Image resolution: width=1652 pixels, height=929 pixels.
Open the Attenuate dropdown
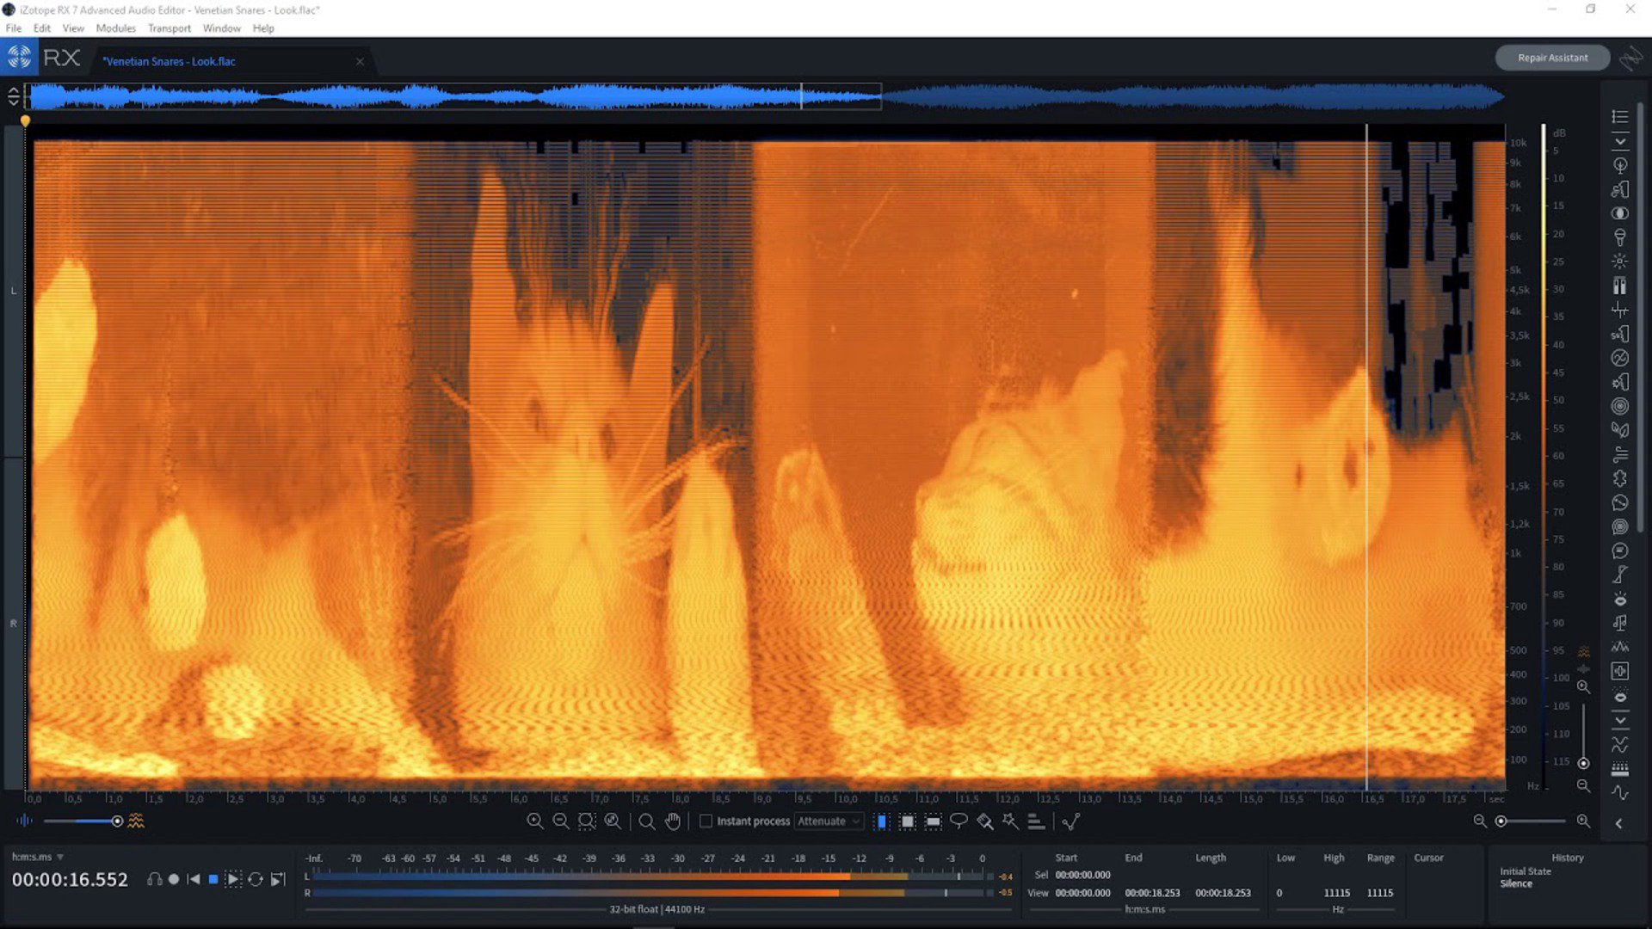(829, 821)
